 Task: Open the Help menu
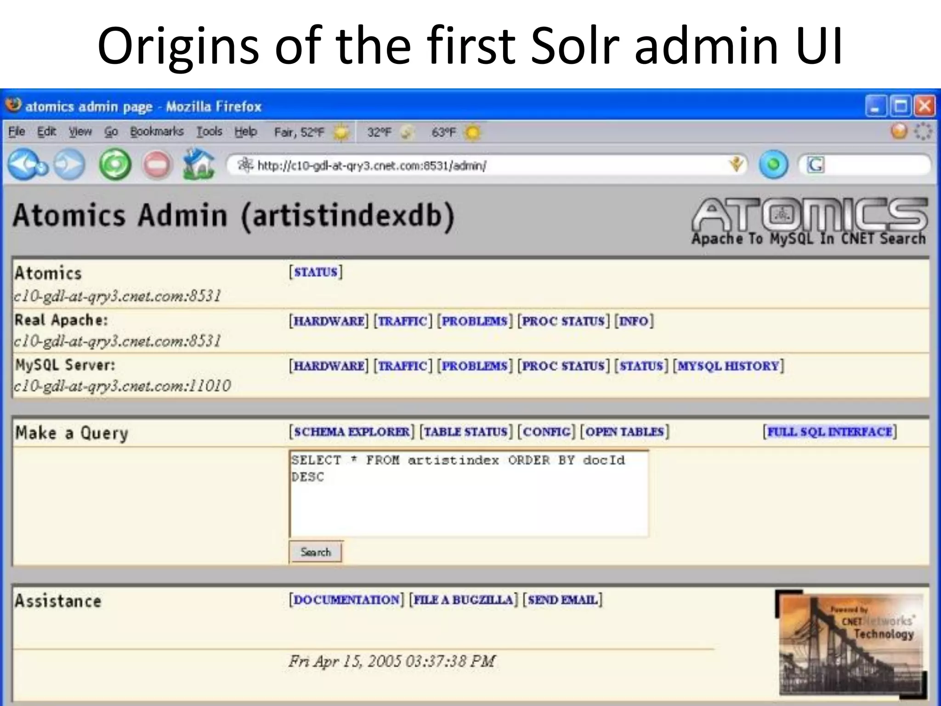tap(246, 132)
